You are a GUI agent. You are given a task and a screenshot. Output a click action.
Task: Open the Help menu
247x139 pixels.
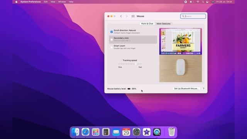click(x=71, y=2)
